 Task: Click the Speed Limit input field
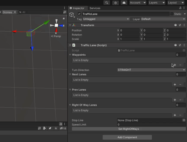151,125
